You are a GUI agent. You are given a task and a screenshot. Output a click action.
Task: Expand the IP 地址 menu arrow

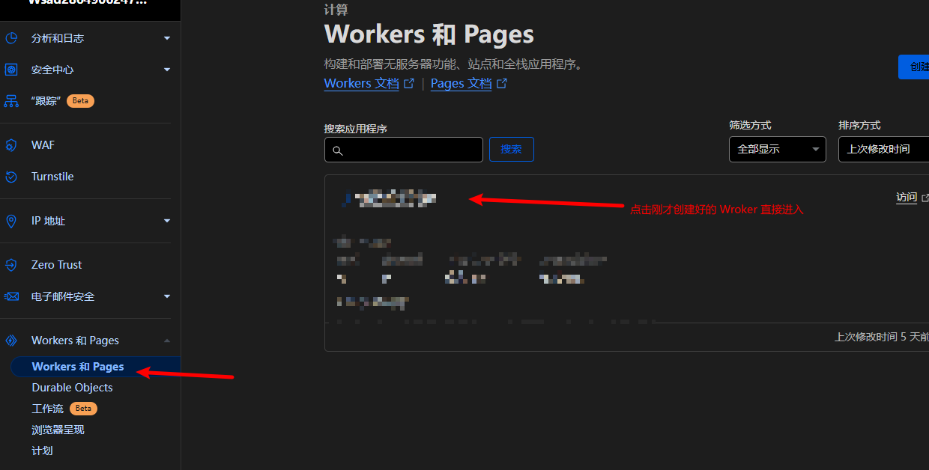(x=167, y=221)
